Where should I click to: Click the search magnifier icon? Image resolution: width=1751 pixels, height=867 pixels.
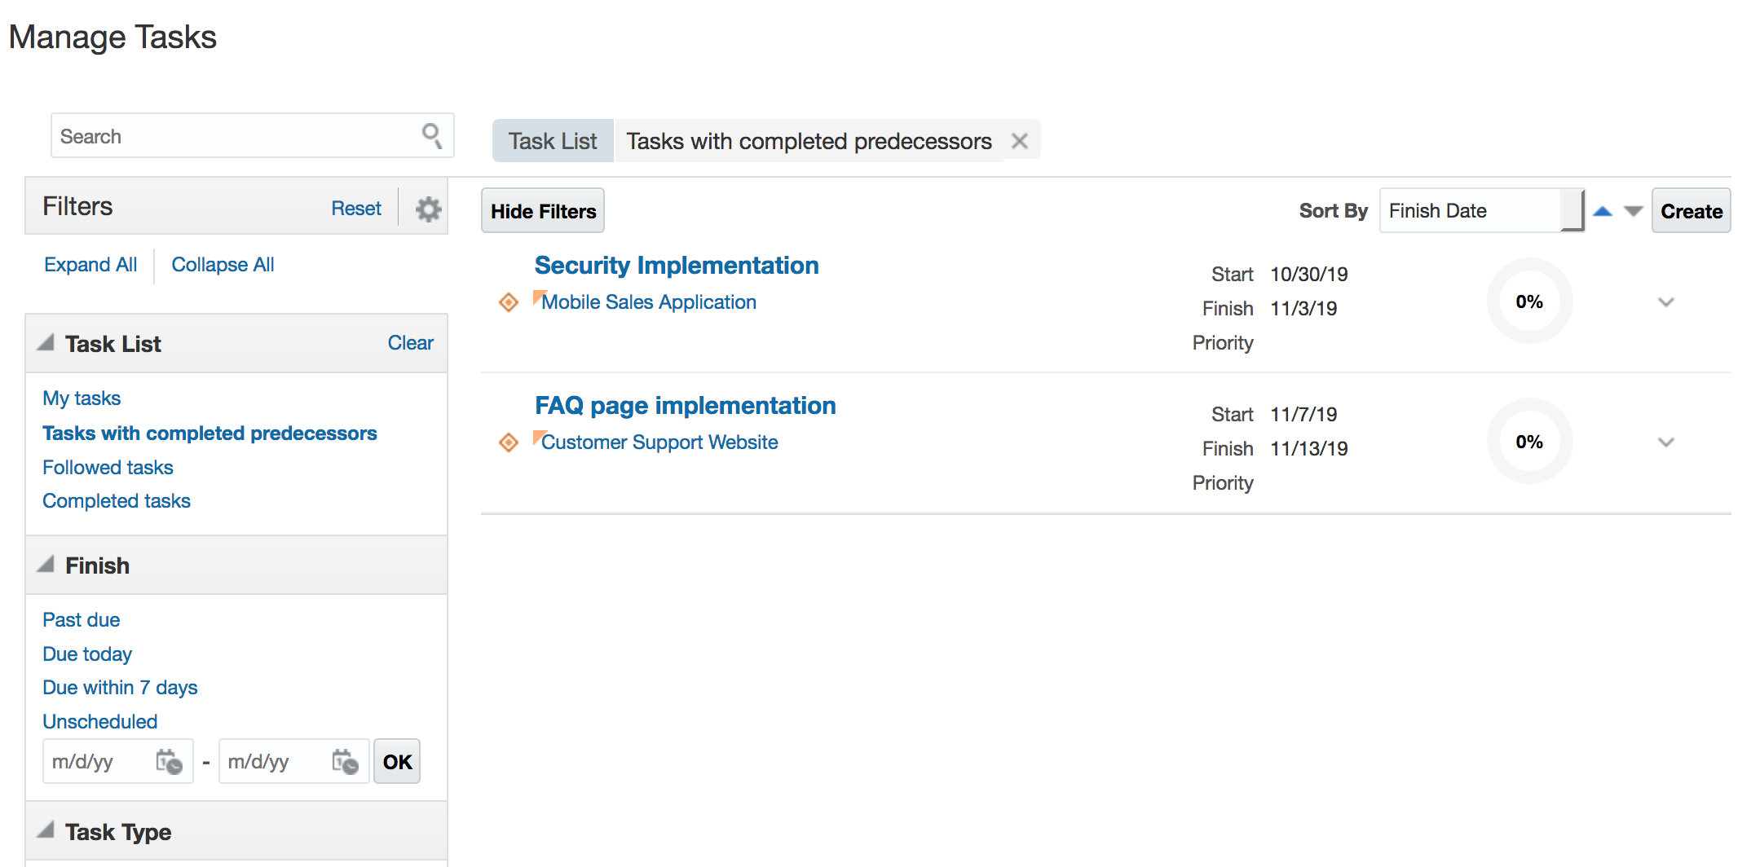point(432,136)
